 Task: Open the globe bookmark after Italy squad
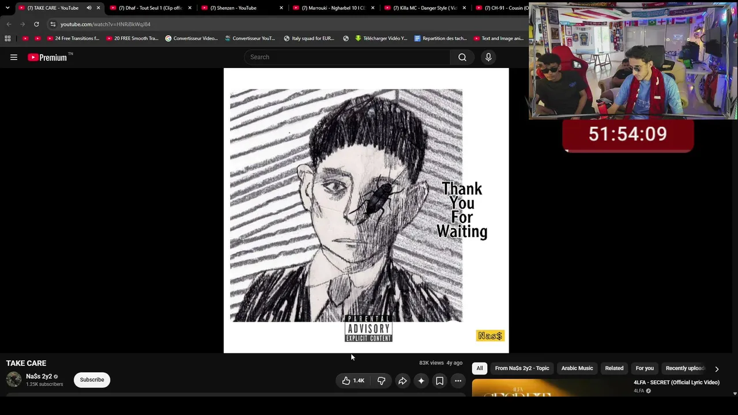click(346, 39)
